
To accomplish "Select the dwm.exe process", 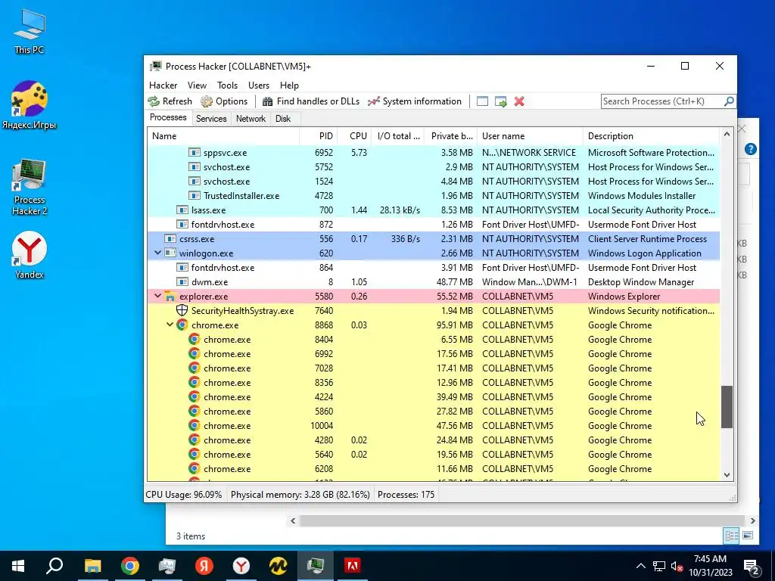I will tap(434, 281).
